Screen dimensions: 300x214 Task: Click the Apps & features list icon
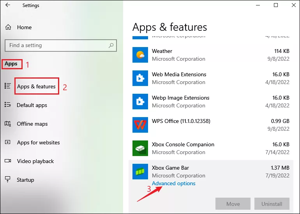[8, 86]
